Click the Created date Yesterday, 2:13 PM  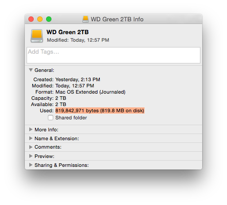point(78,79)
